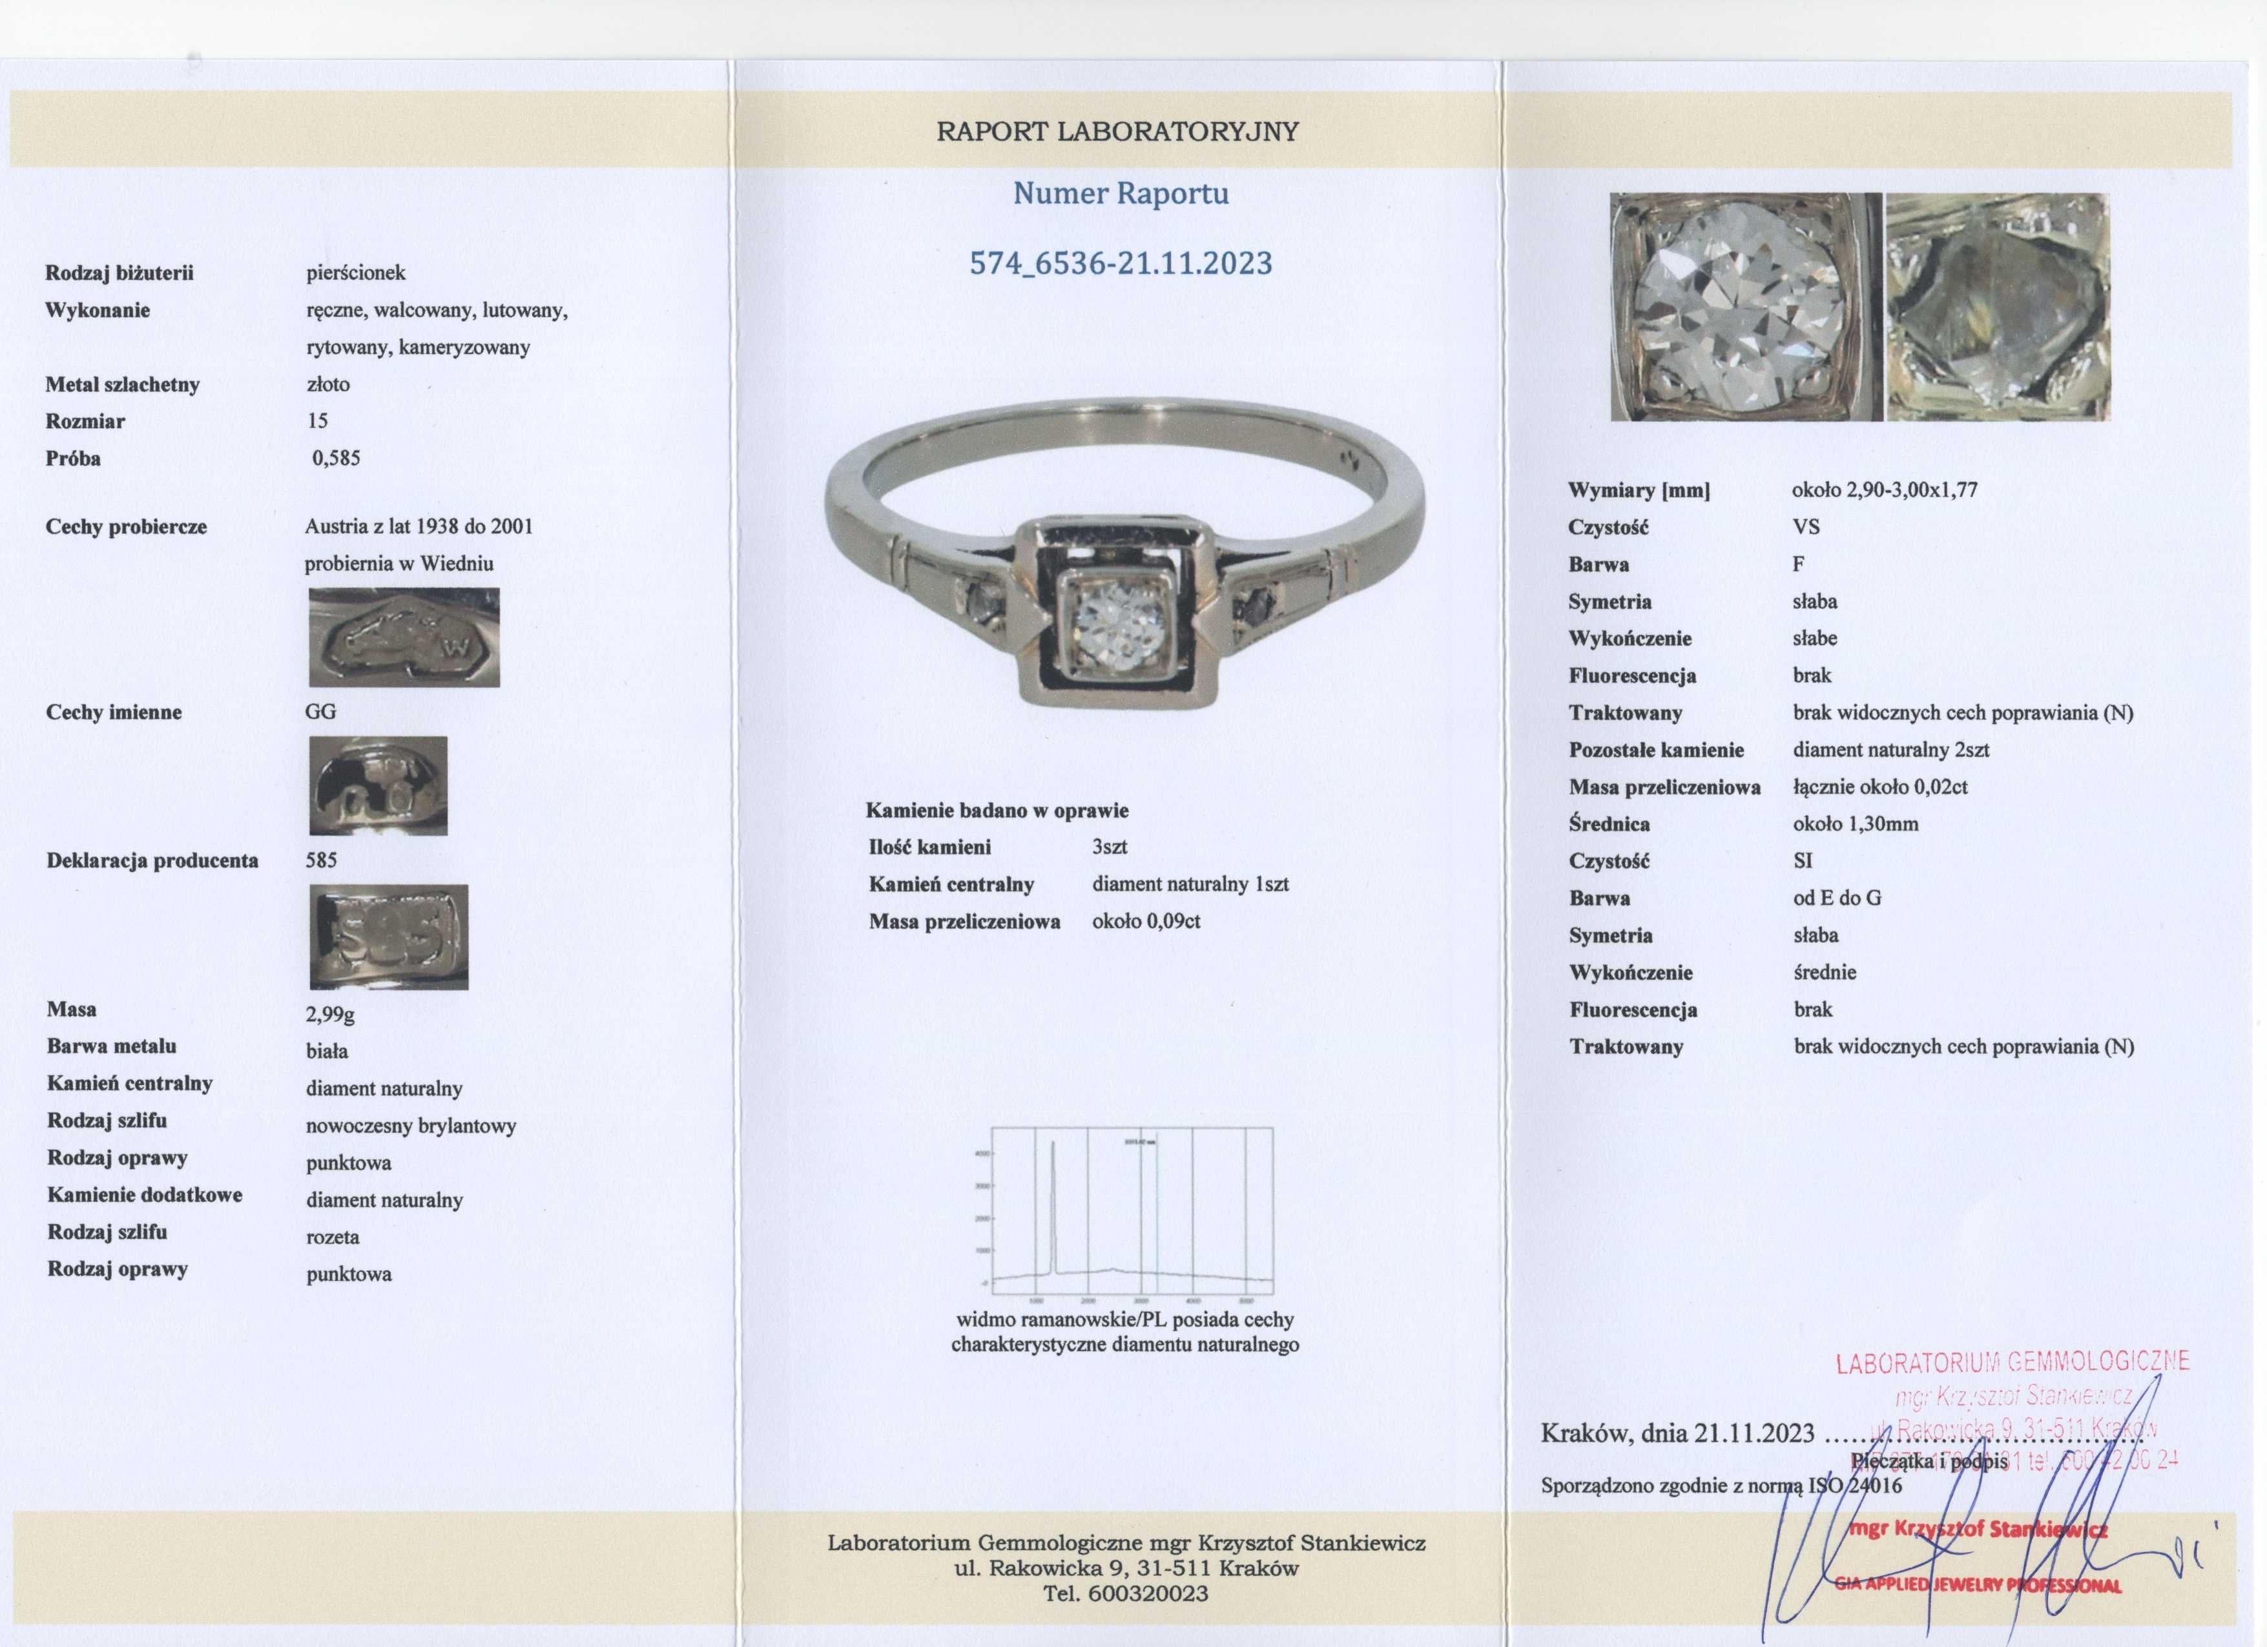The width and height of the screenshot is (2267, 1647).
Task: Click the diamond top-view close-up photo
Action: tap(1745, 307)
